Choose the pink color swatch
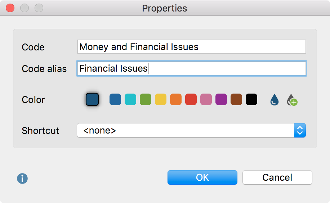Image resolution: width=330 pixels, height=203 pixels. coord(206,99)
